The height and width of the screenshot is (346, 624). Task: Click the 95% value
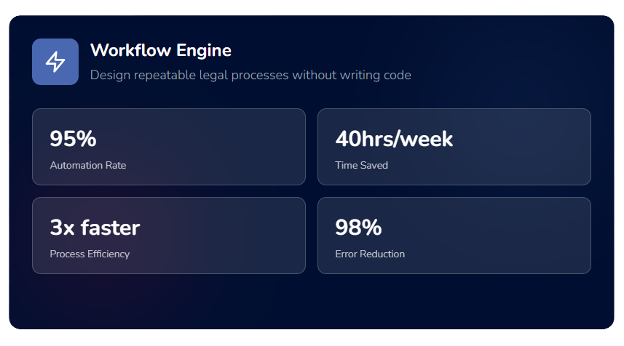[73, 139]
